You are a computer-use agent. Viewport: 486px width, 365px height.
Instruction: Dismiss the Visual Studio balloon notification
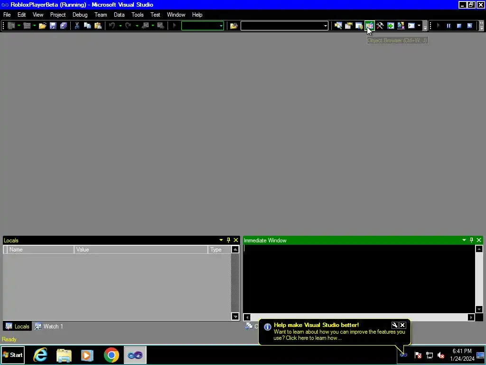coord(402,325)
